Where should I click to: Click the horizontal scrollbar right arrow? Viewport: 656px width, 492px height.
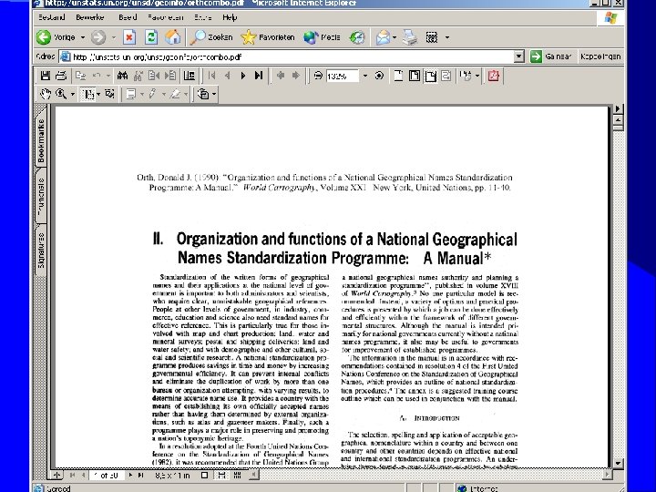coord(607,475)
